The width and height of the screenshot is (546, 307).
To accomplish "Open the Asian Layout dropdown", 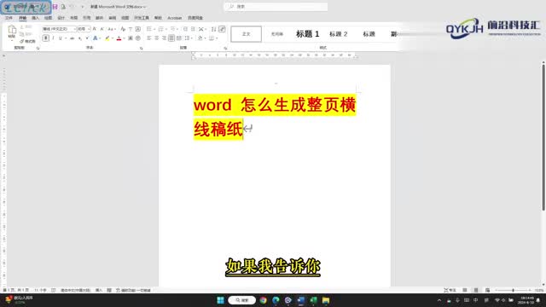I will point(202,29).
